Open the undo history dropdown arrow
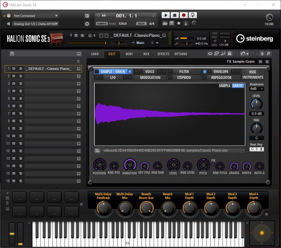The image size is (281, 248). 247,54
